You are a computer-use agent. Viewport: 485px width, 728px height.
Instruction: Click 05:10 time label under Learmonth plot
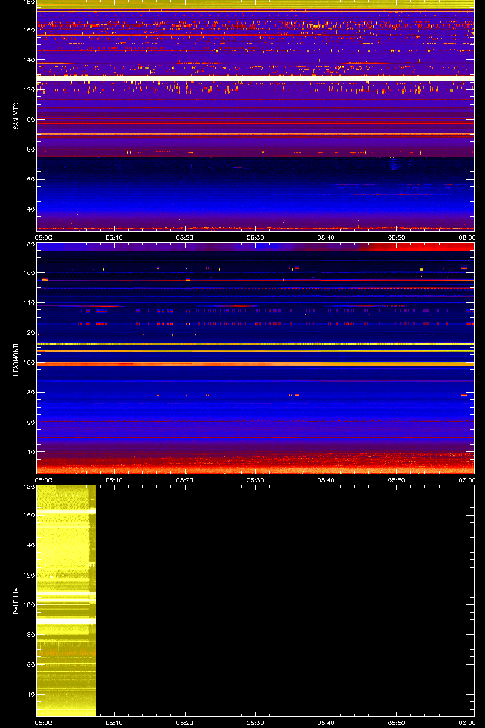click(115, 480)
